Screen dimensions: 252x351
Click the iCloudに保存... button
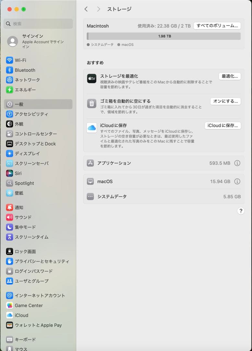coord(223,125)
